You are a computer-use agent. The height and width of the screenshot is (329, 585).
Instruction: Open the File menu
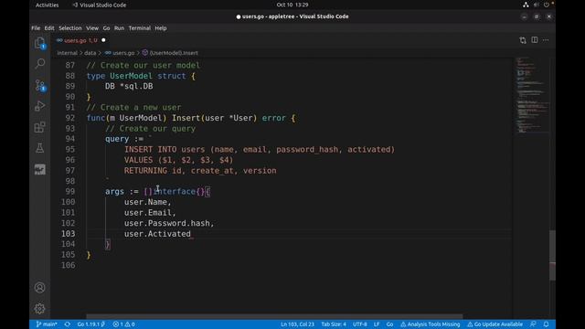pyautogui.click(x=36, y=28)
